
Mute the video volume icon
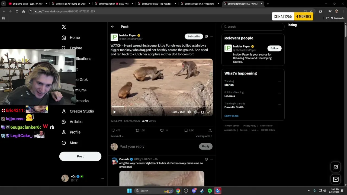click(189, 112)
